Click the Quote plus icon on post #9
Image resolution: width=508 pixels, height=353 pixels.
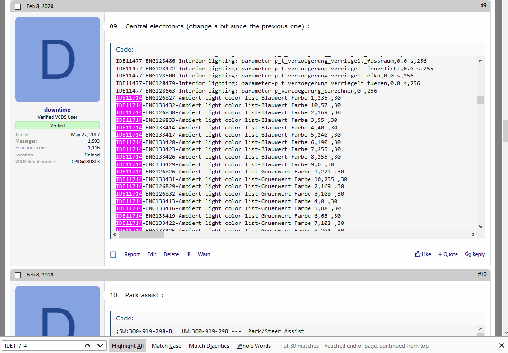point(440,254)
